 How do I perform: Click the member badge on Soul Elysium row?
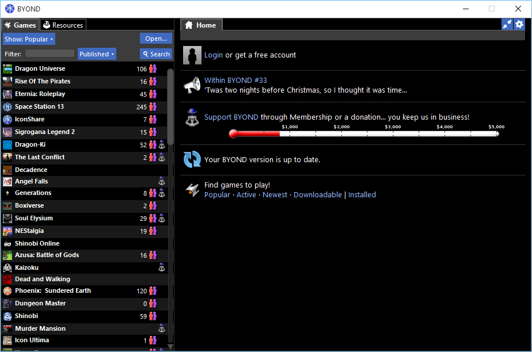pyautogui.click(x=162, y=219)
